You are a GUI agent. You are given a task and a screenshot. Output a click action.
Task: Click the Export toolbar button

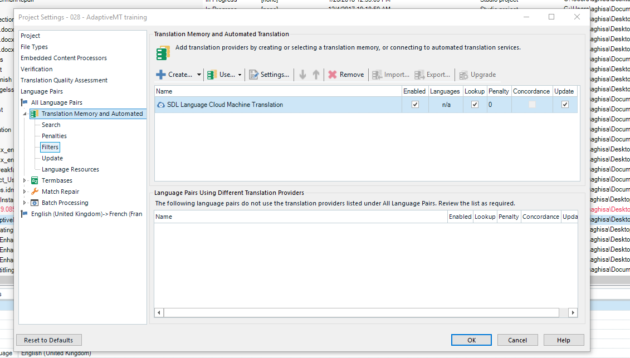click(x=432, y=75)
